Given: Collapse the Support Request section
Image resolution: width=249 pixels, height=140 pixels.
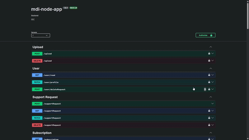Looking at the screenshot, I should pos(211,97).
